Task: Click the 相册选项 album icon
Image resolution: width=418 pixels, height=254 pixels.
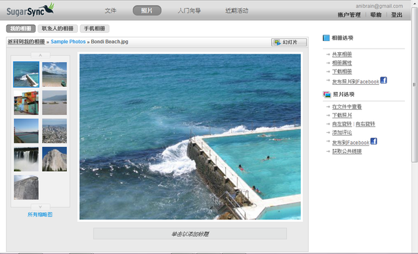Action: (326, 38)
